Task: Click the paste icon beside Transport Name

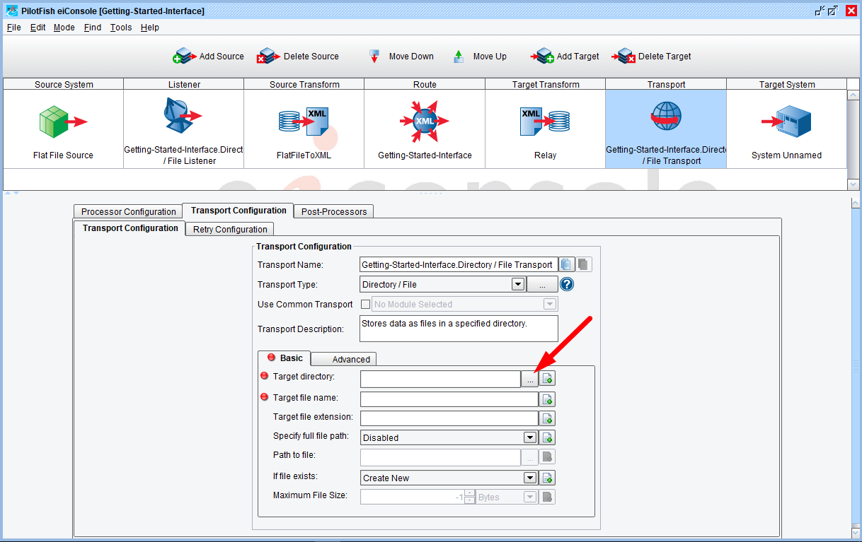Action: coord(584,265)
